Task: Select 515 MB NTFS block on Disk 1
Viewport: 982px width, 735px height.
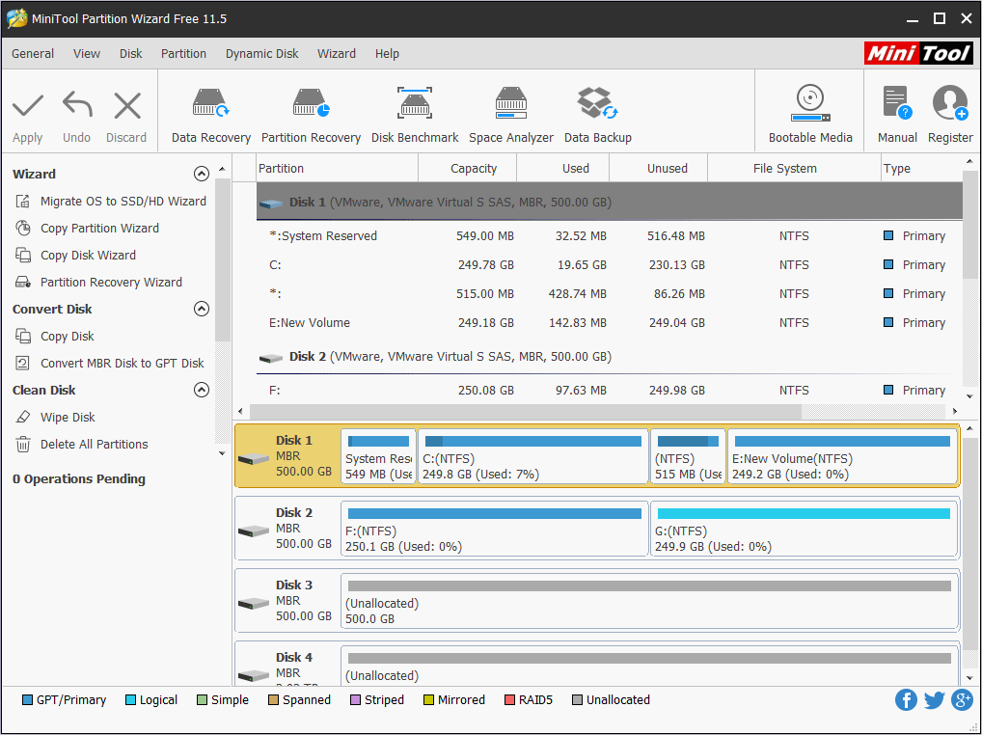Action: 688,456
